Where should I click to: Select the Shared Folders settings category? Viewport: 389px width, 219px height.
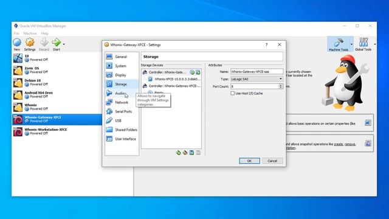point(122,130)
